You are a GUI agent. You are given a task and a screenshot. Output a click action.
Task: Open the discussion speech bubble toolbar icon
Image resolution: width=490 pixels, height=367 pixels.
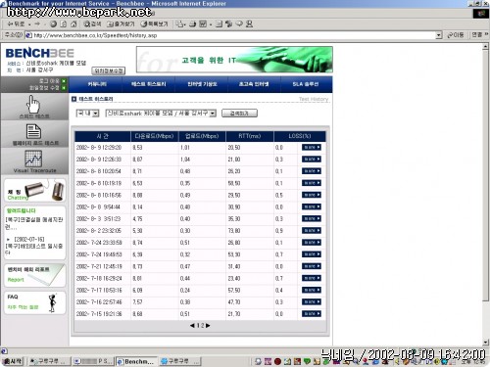click(239, 24)
